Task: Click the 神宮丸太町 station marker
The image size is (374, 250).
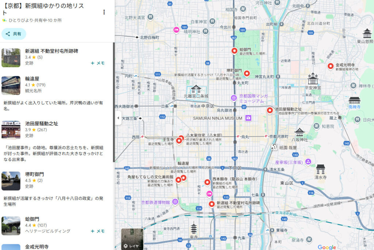Action: (x=278, y=77)
